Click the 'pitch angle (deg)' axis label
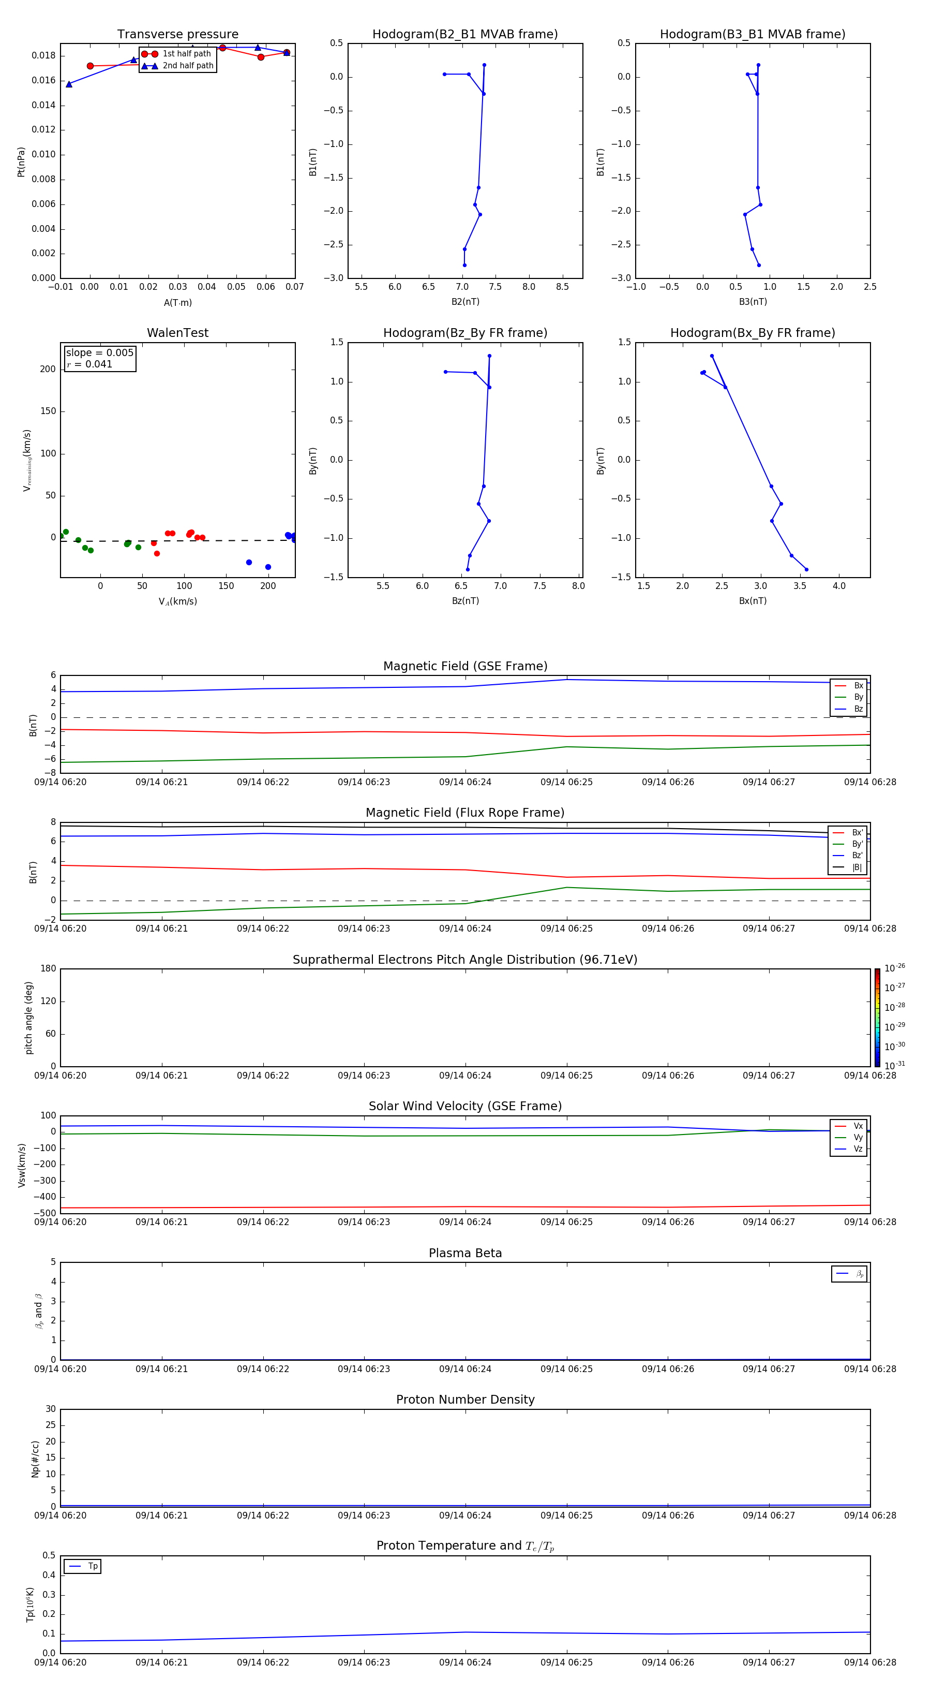 pos(28,1018)
